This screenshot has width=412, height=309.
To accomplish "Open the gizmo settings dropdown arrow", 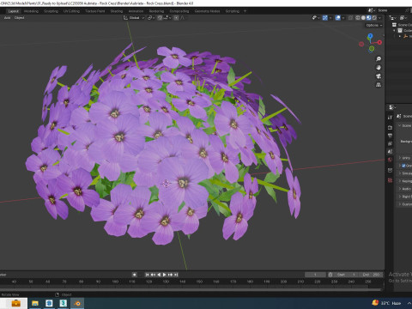I will coord(330,18).
